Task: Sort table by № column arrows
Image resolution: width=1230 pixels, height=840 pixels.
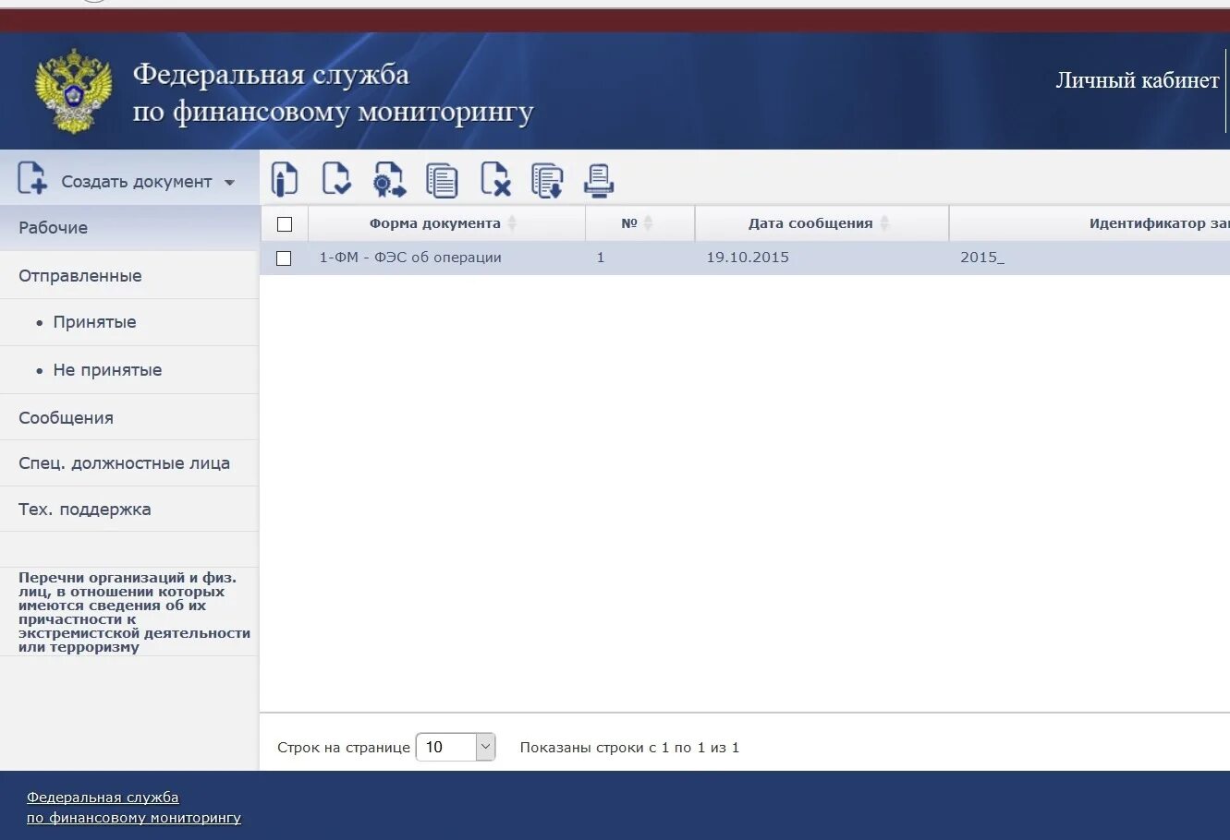Action: tap(648, 223)
